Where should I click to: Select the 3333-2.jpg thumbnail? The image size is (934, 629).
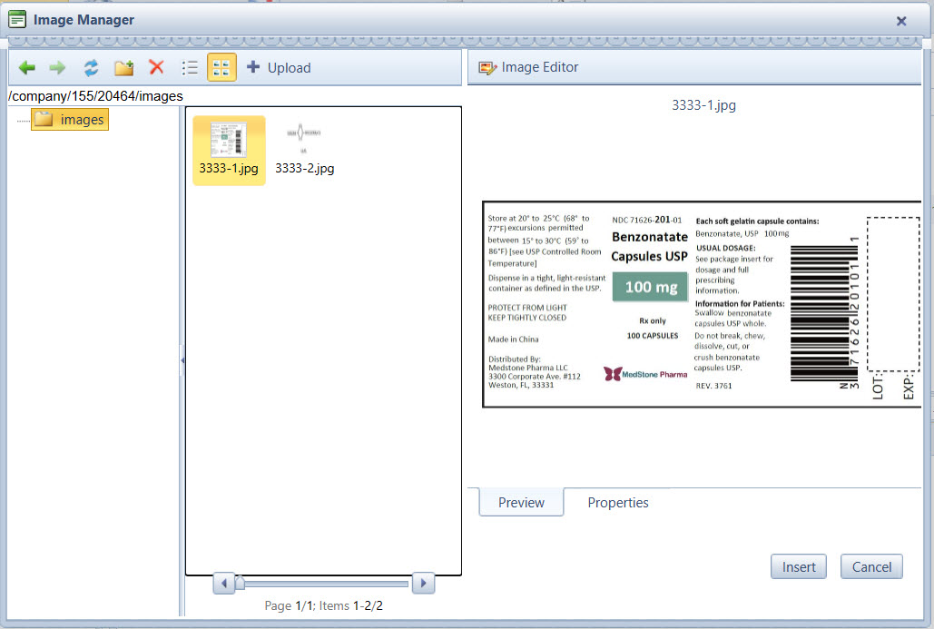tap(304, 150)
